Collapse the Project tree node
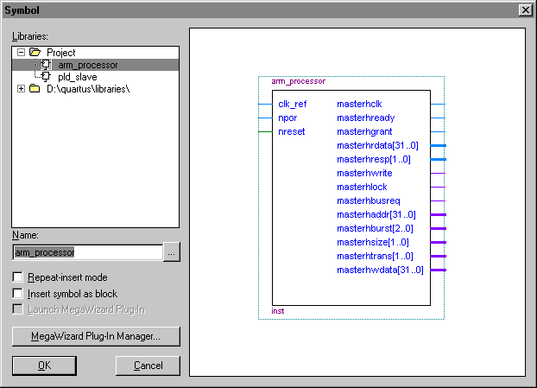This screenshot has width=537, height=388. click(x=22, y=53)
